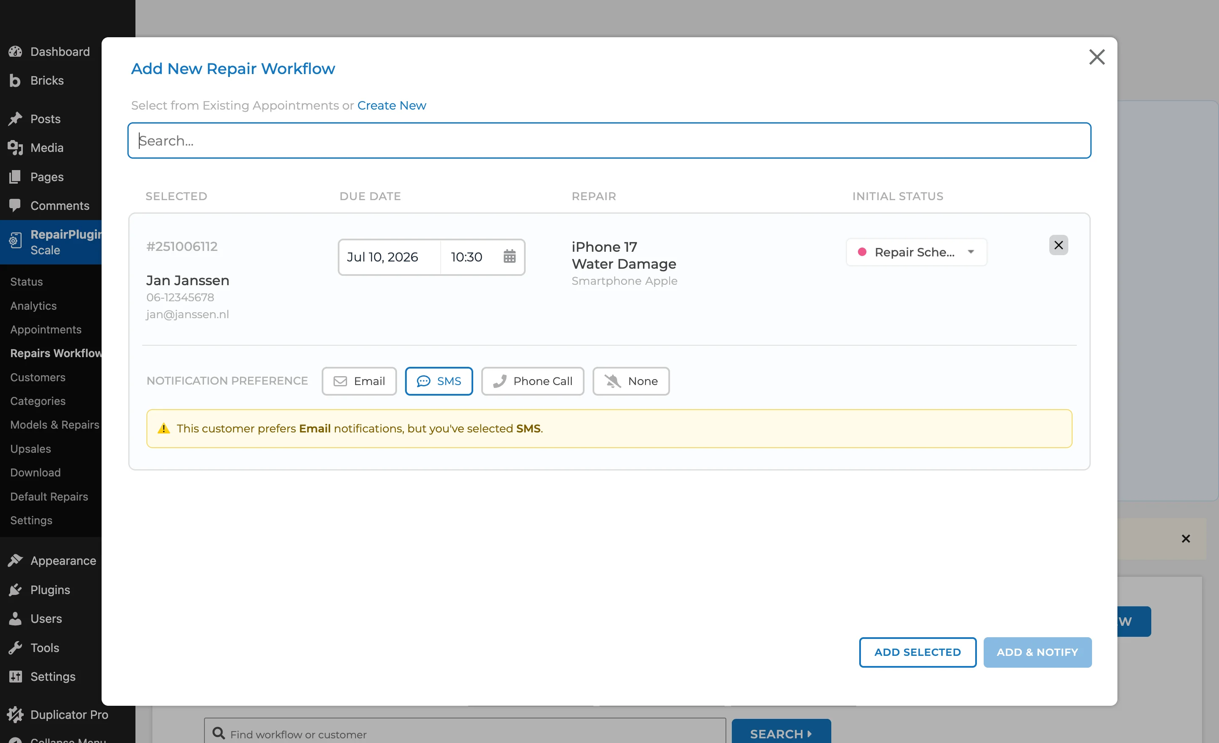Click the envelope icon on Email
Viewport: 1219px width, 743px height.
click(x=340, y=381)
